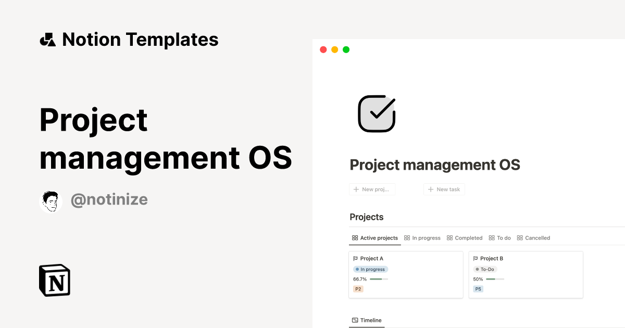Screen dimensions: 625x328
Task: Click the To-Do status pill on Project B
Action: [x=484, y=269]
